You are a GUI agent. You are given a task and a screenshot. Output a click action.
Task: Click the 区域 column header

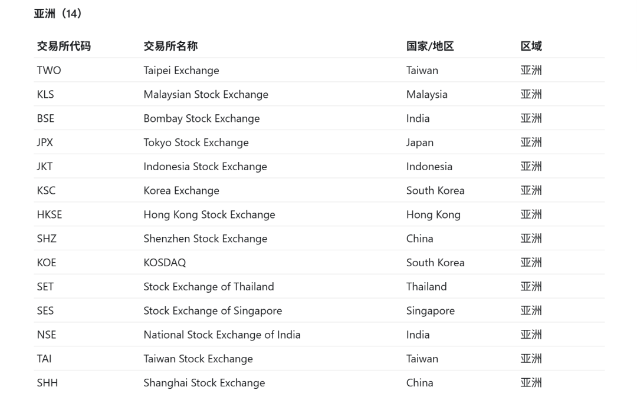pyautogui.click(x=531, y=47)
